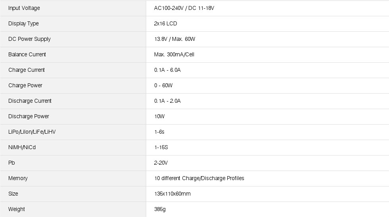The image size is (389, 217).
Task: Click the Discharge Current label
Action: pos(30,101)
